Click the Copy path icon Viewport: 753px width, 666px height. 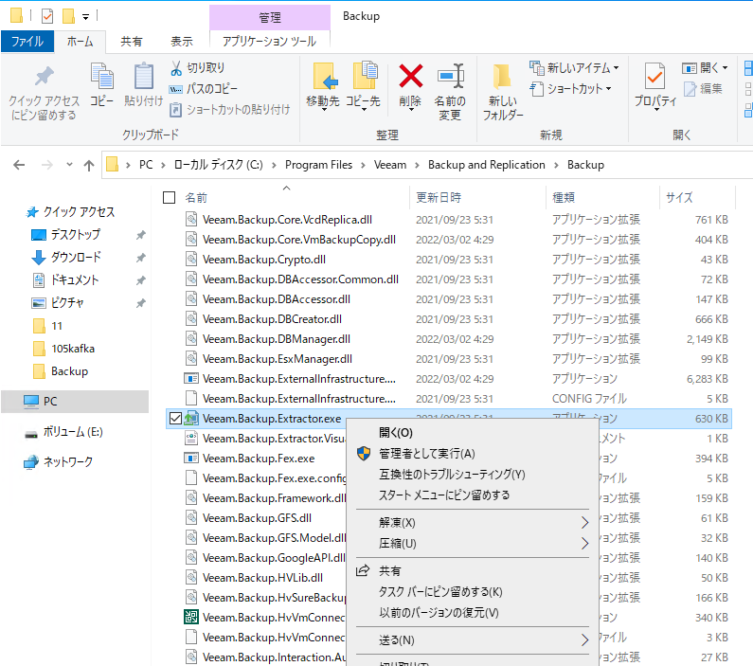175,89
